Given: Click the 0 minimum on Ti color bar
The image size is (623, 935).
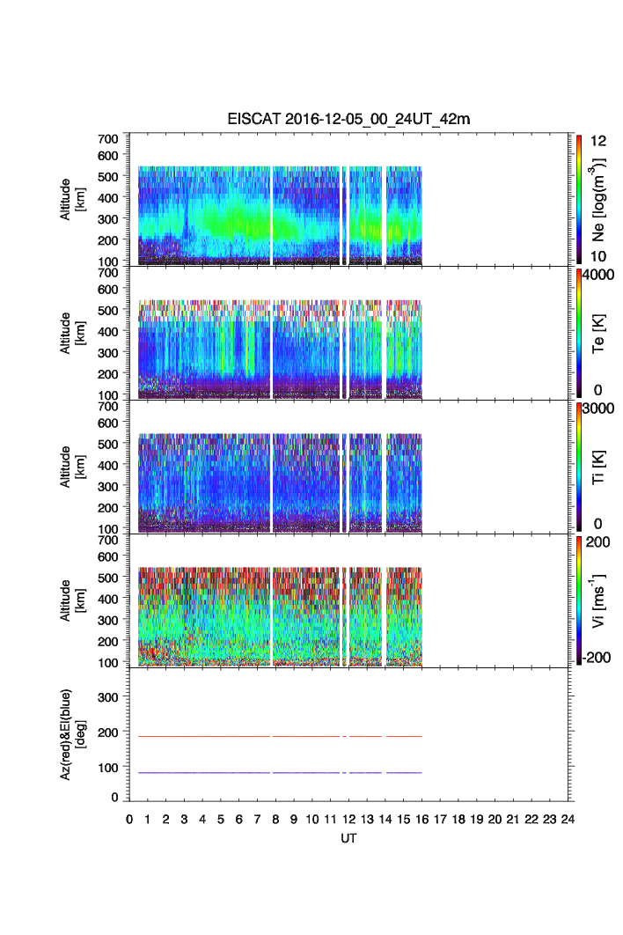Looking at the screenshot, I should (598, 524).
